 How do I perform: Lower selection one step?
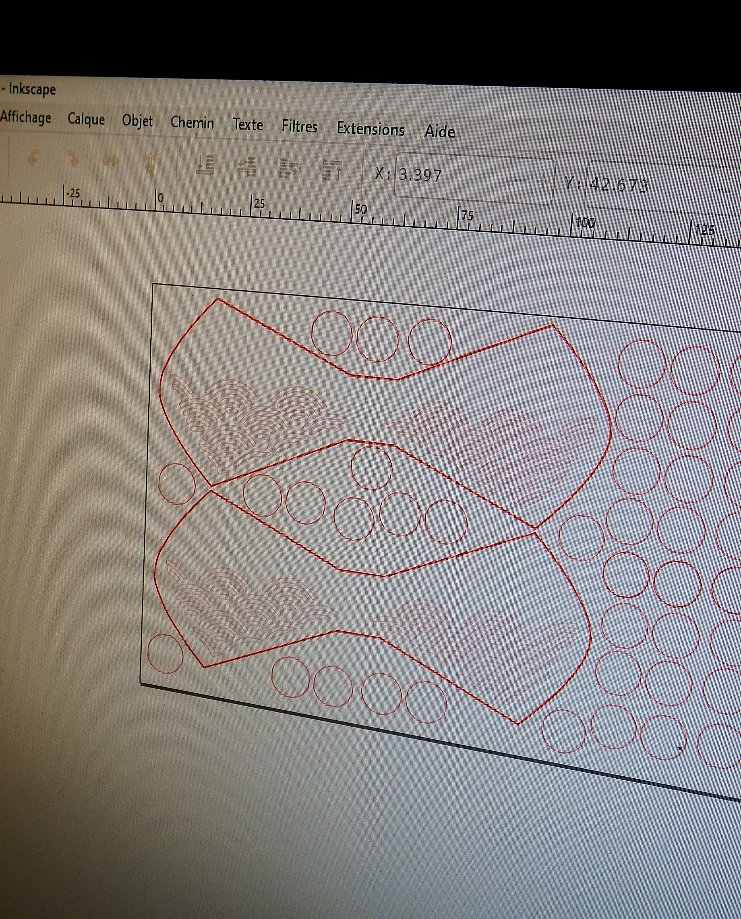(x=247, y=166)
